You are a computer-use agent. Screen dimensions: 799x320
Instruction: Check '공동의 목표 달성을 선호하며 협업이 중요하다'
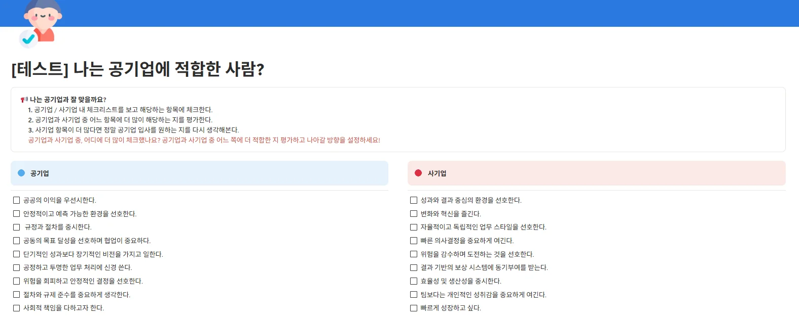point(16,241)
